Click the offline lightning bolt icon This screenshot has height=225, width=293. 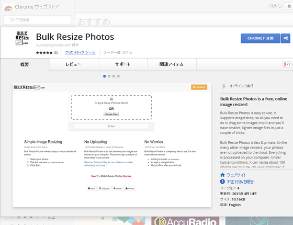point(224,86)
